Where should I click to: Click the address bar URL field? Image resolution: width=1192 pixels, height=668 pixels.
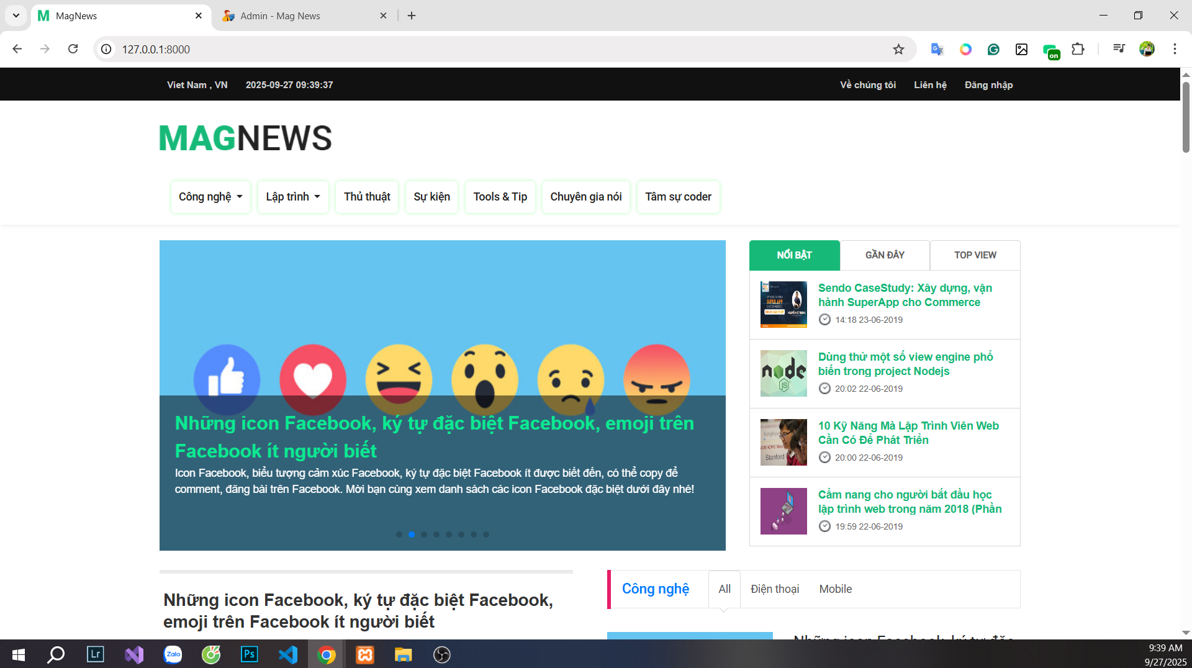pos(497,49)
